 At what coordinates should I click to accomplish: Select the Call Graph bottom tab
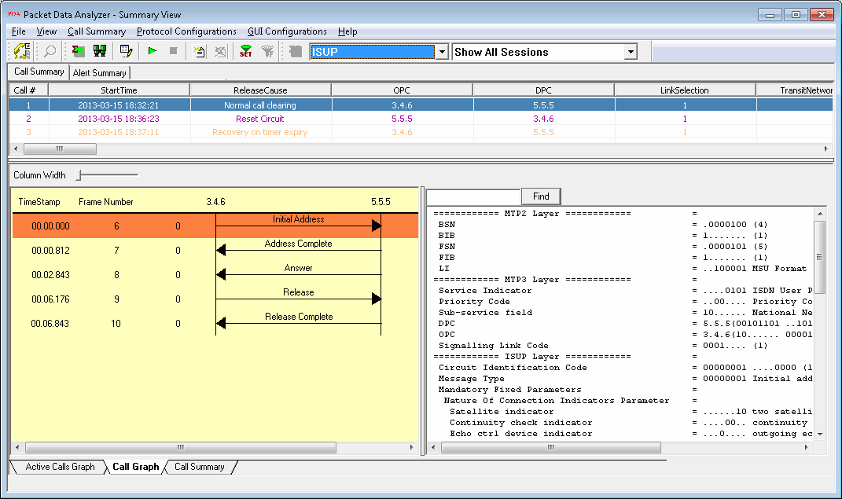pos(136,467)
